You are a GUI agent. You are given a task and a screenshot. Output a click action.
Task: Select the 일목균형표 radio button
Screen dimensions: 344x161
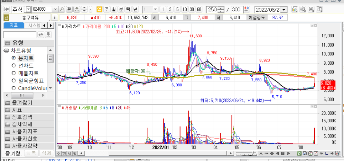14,81
